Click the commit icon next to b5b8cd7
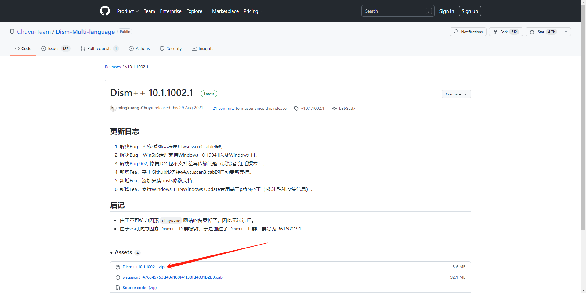The height and width of the screenshot is (293, 586). tap(334, 109)
